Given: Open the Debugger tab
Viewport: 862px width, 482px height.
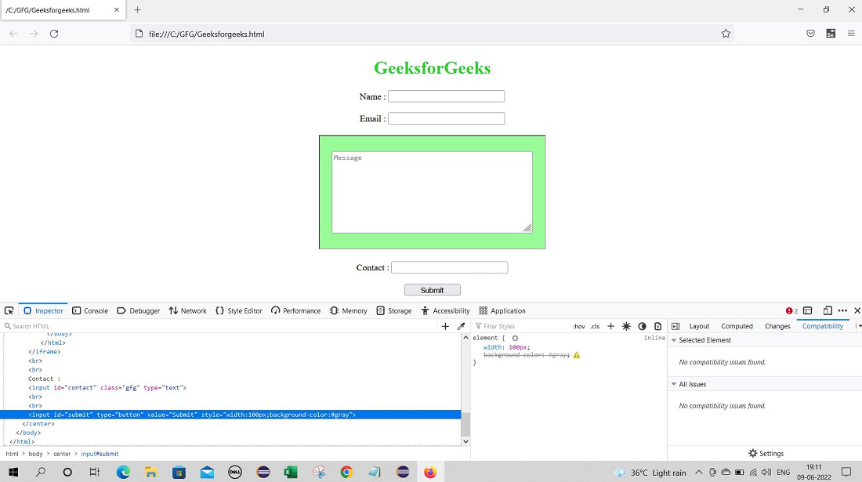Looking at the screenshot, I should [x=139, y=311].
